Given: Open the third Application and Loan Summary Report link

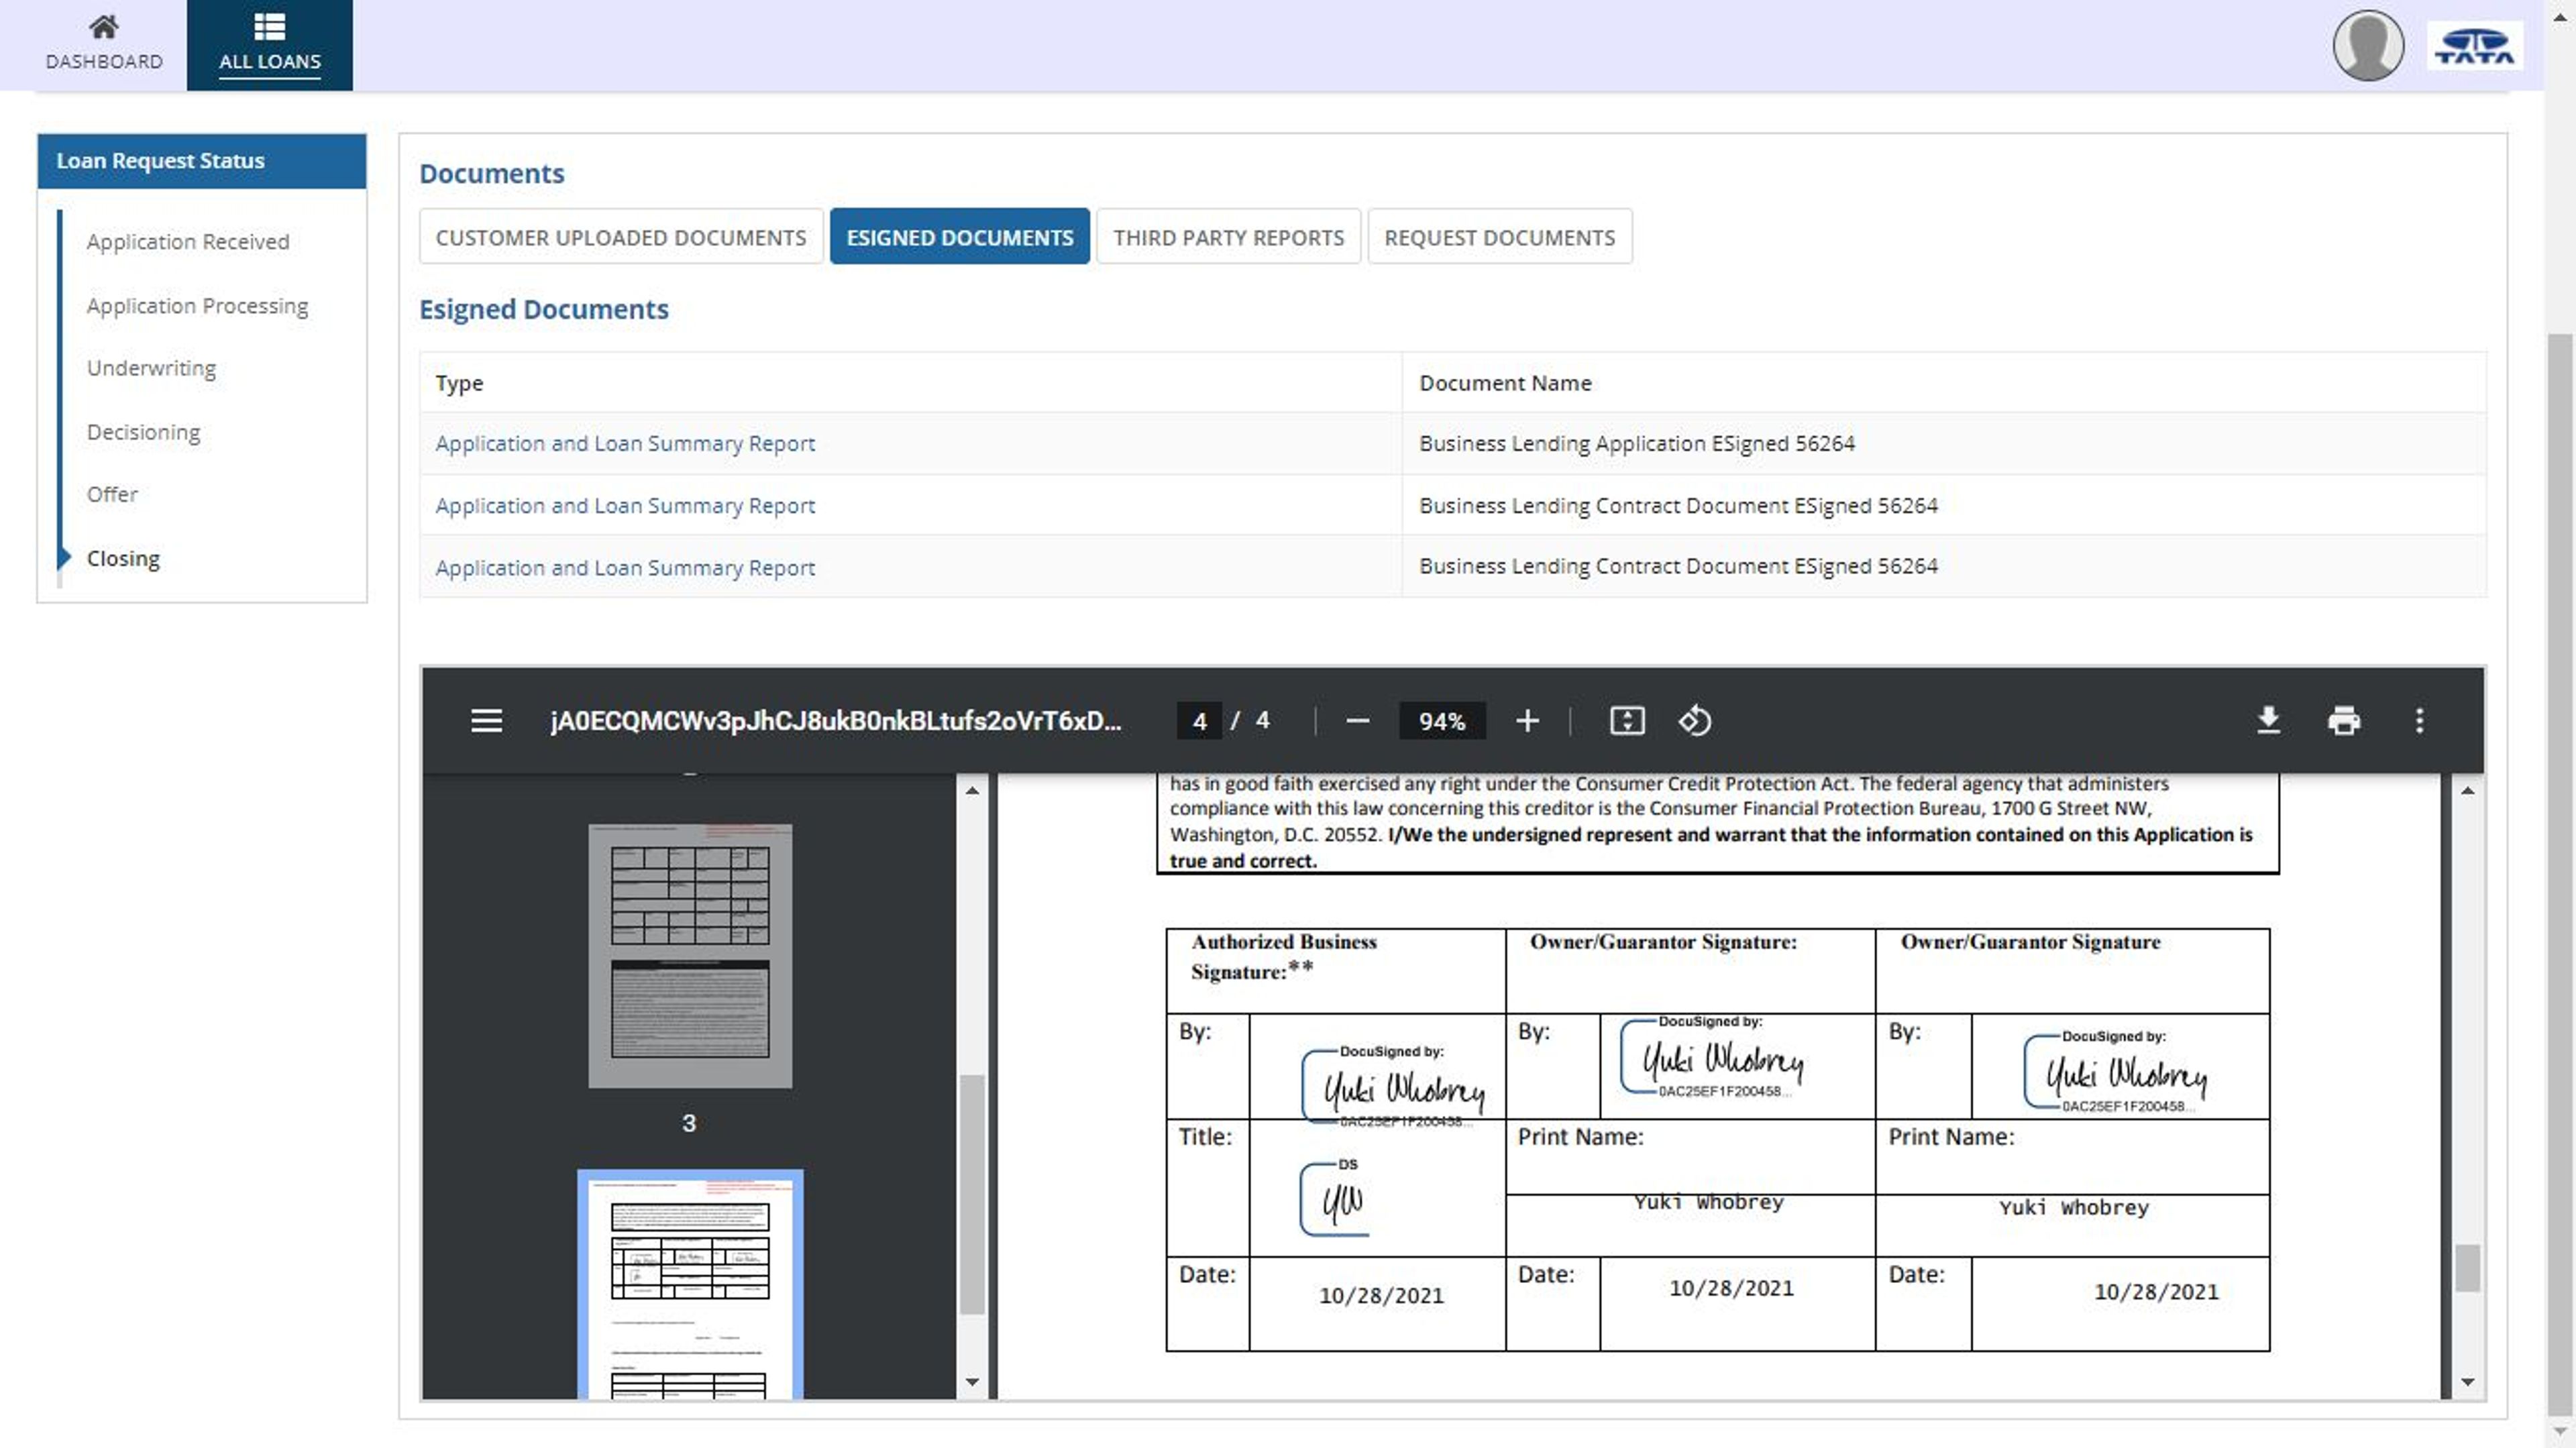Looking at the screenshot, I should (625, 568).
